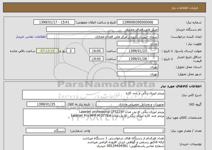The height and width of the screenshot is (150, 212).
Task: Click the buyer notes text area
Action: (94, 143)
